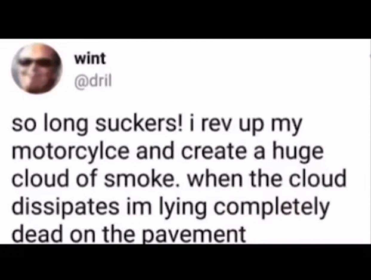This screenshot has height=280, width=371.
Task: Click the black letterbox bar below the tweet
Action: coord(185,262)
